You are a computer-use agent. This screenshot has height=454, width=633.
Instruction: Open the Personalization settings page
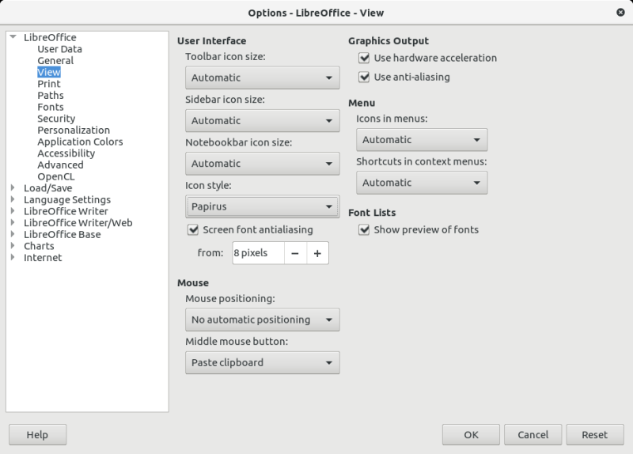74,130
